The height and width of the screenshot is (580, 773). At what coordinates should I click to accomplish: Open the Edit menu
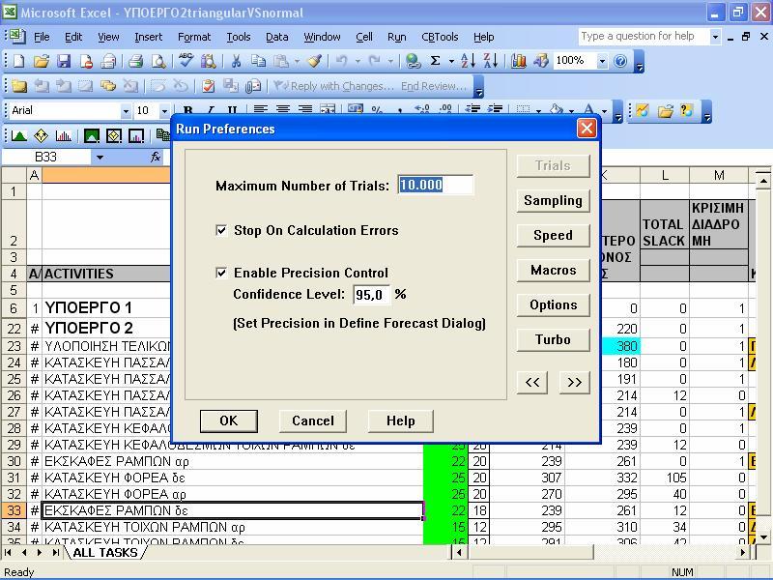click(73, 37)
